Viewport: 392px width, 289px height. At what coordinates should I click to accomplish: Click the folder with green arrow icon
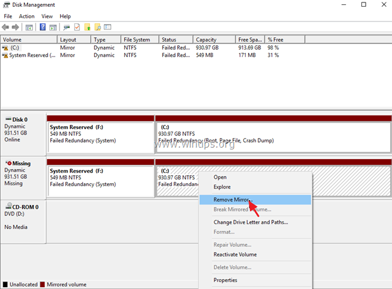pos(87,27)
